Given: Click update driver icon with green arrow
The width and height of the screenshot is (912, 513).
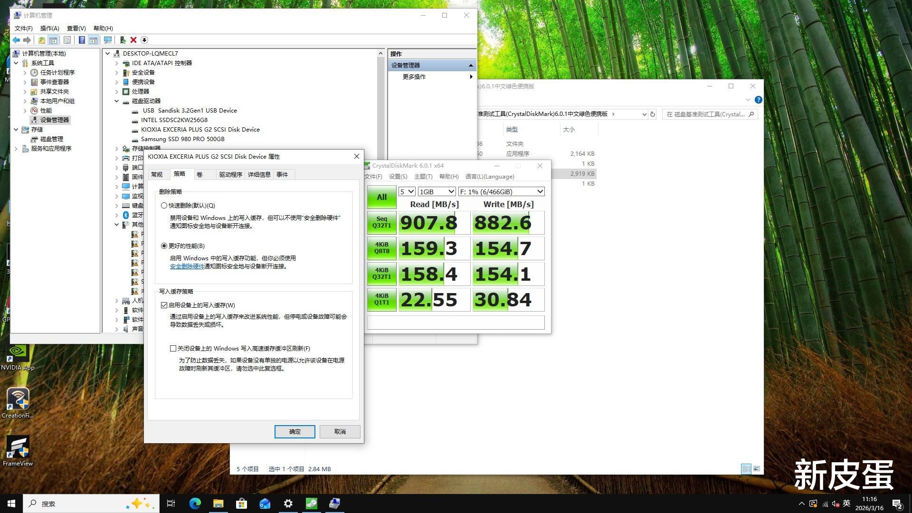Looking at the screenshot, I should click(123, 40).
